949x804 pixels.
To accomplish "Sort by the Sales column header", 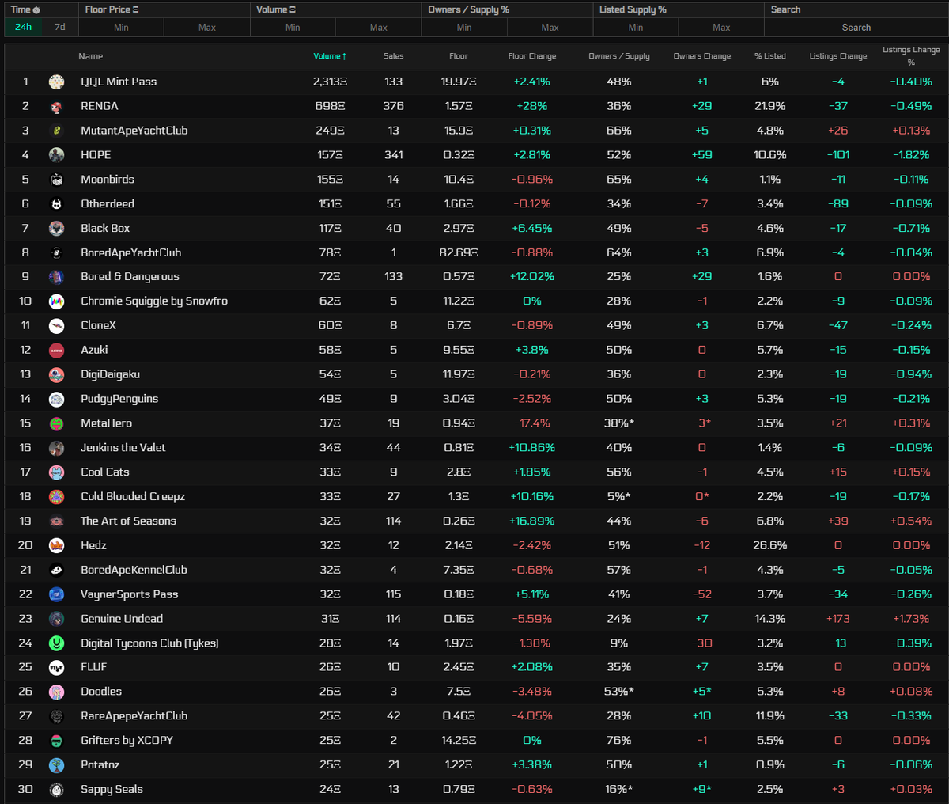I will 393,56.
